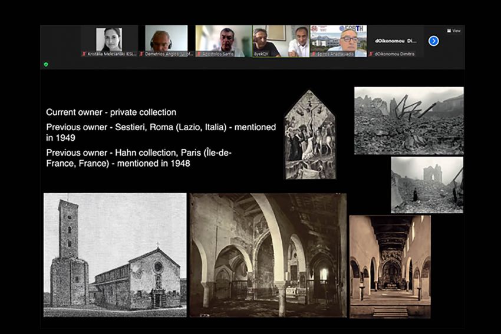Select the 8yekQY video tile
Screen dimensions: 501x334
click(x=281, y=41)
